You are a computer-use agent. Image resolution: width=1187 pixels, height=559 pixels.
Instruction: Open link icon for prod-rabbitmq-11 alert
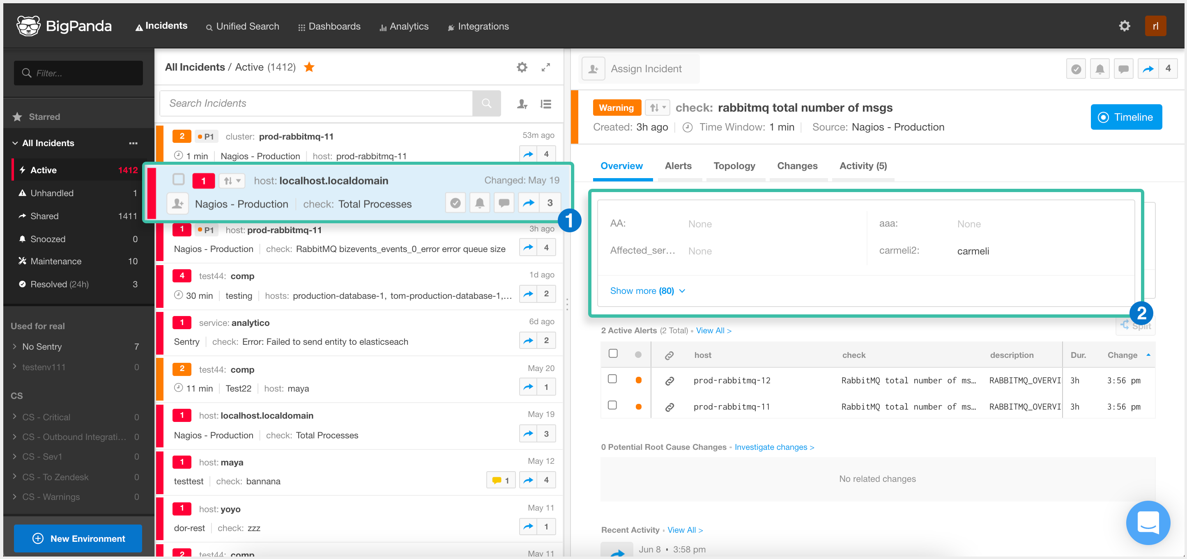(x=669, y=407)
